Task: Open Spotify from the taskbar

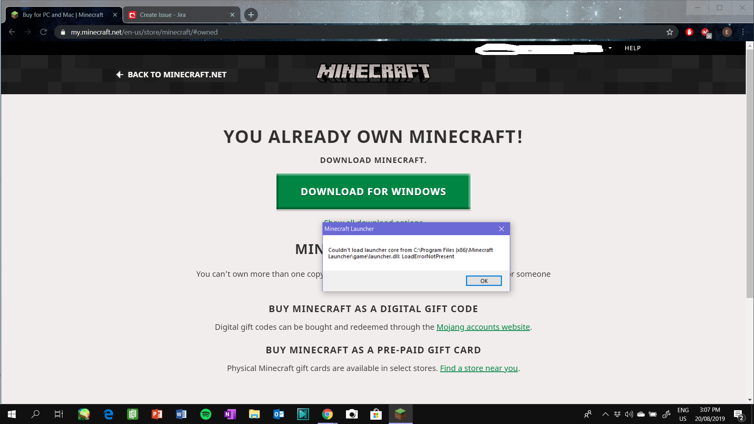Action: [205, 414]
